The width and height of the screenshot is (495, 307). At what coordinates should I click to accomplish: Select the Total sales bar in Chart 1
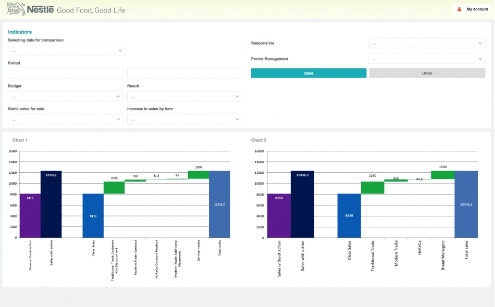(x=219, y=204)
